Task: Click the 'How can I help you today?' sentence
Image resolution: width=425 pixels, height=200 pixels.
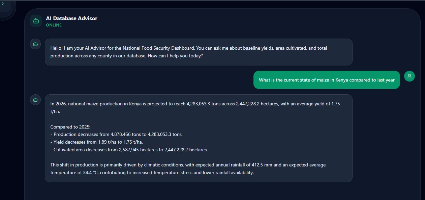Action: [175, 56]
